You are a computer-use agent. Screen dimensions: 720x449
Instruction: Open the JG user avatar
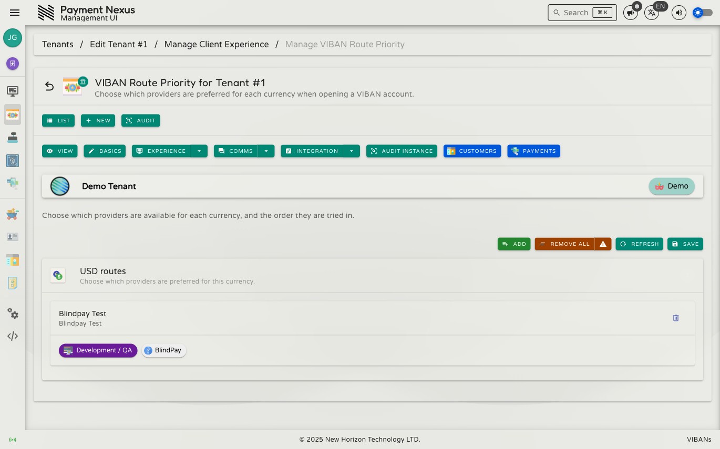13,38
